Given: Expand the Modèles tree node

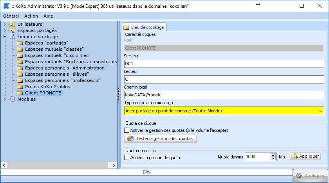Looking at the screenshot, I should [5, 99].
